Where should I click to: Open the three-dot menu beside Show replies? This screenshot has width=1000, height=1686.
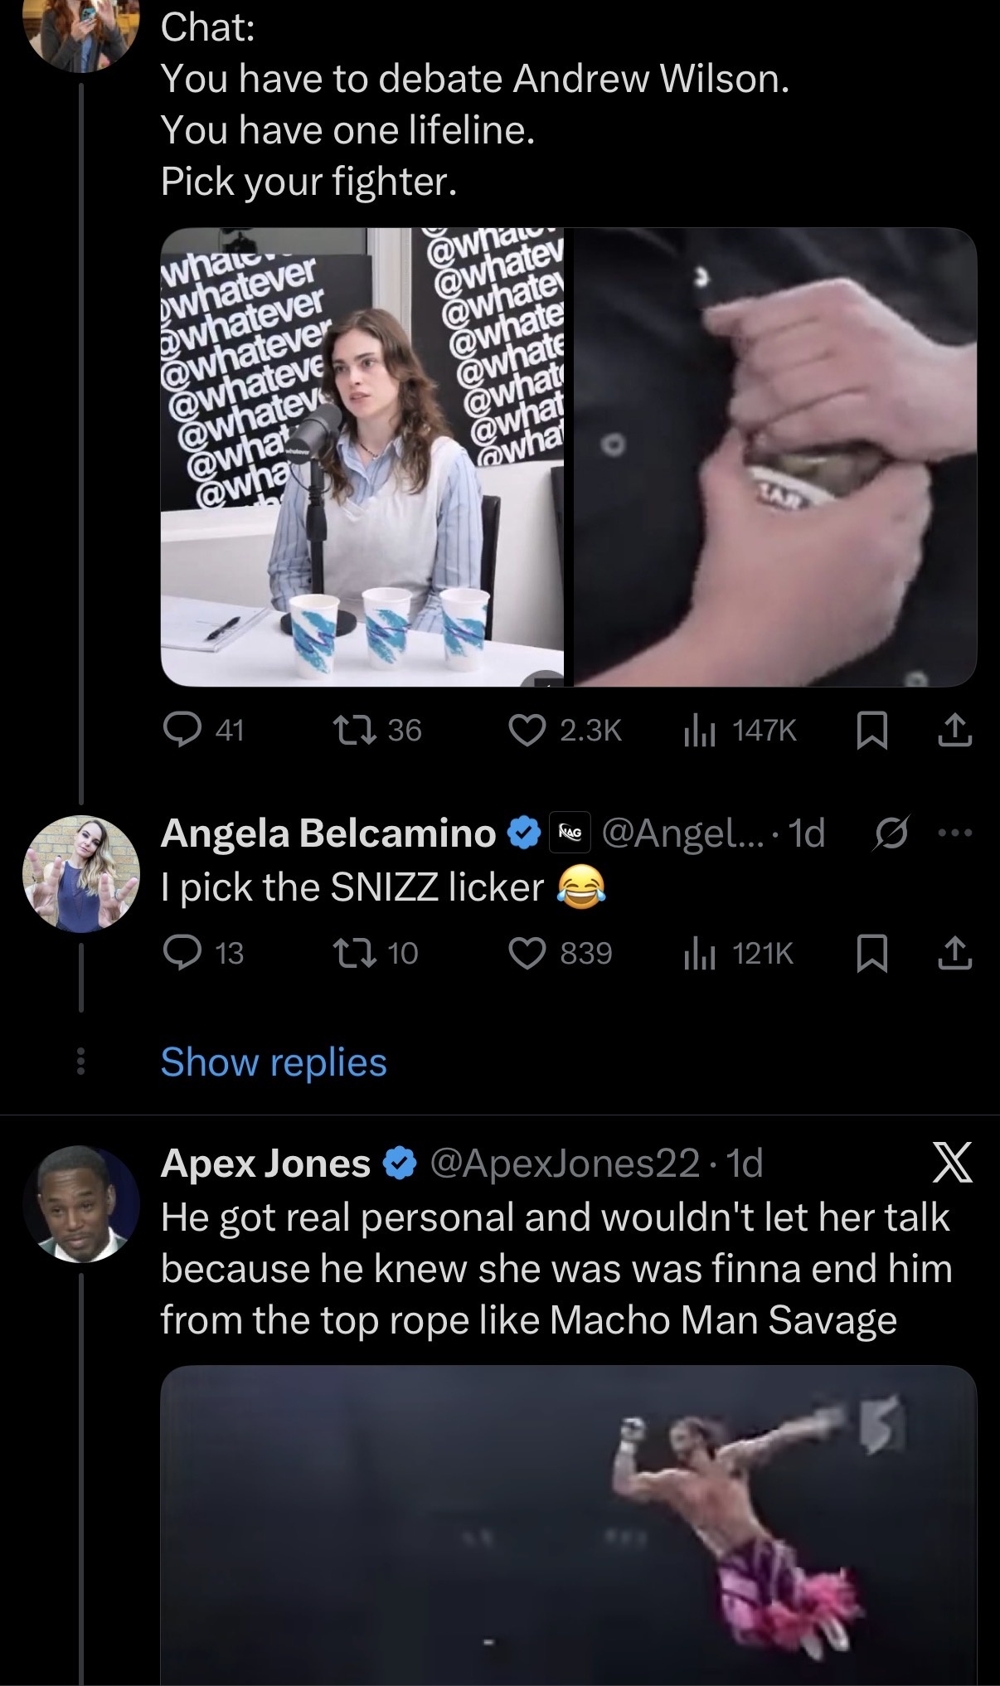pyautogui.click(x=80, y=1062)
